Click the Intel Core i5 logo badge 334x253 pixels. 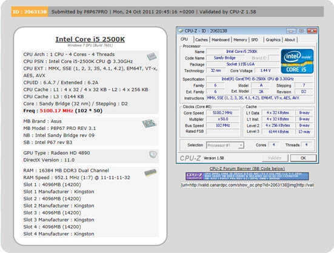[297, 61]
